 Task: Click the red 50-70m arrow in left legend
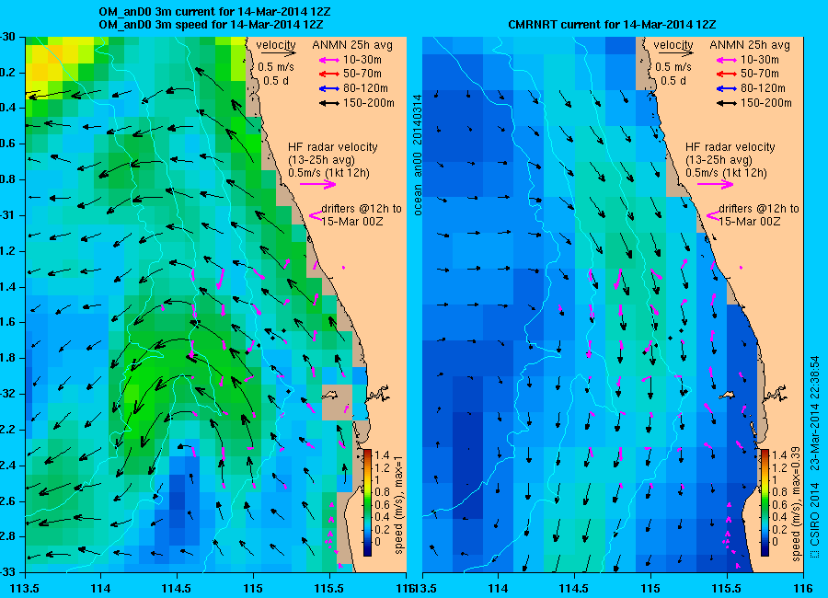329,74
